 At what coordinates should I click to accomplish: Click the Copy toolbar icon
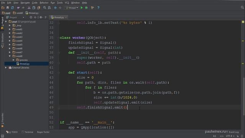point(34,8)
